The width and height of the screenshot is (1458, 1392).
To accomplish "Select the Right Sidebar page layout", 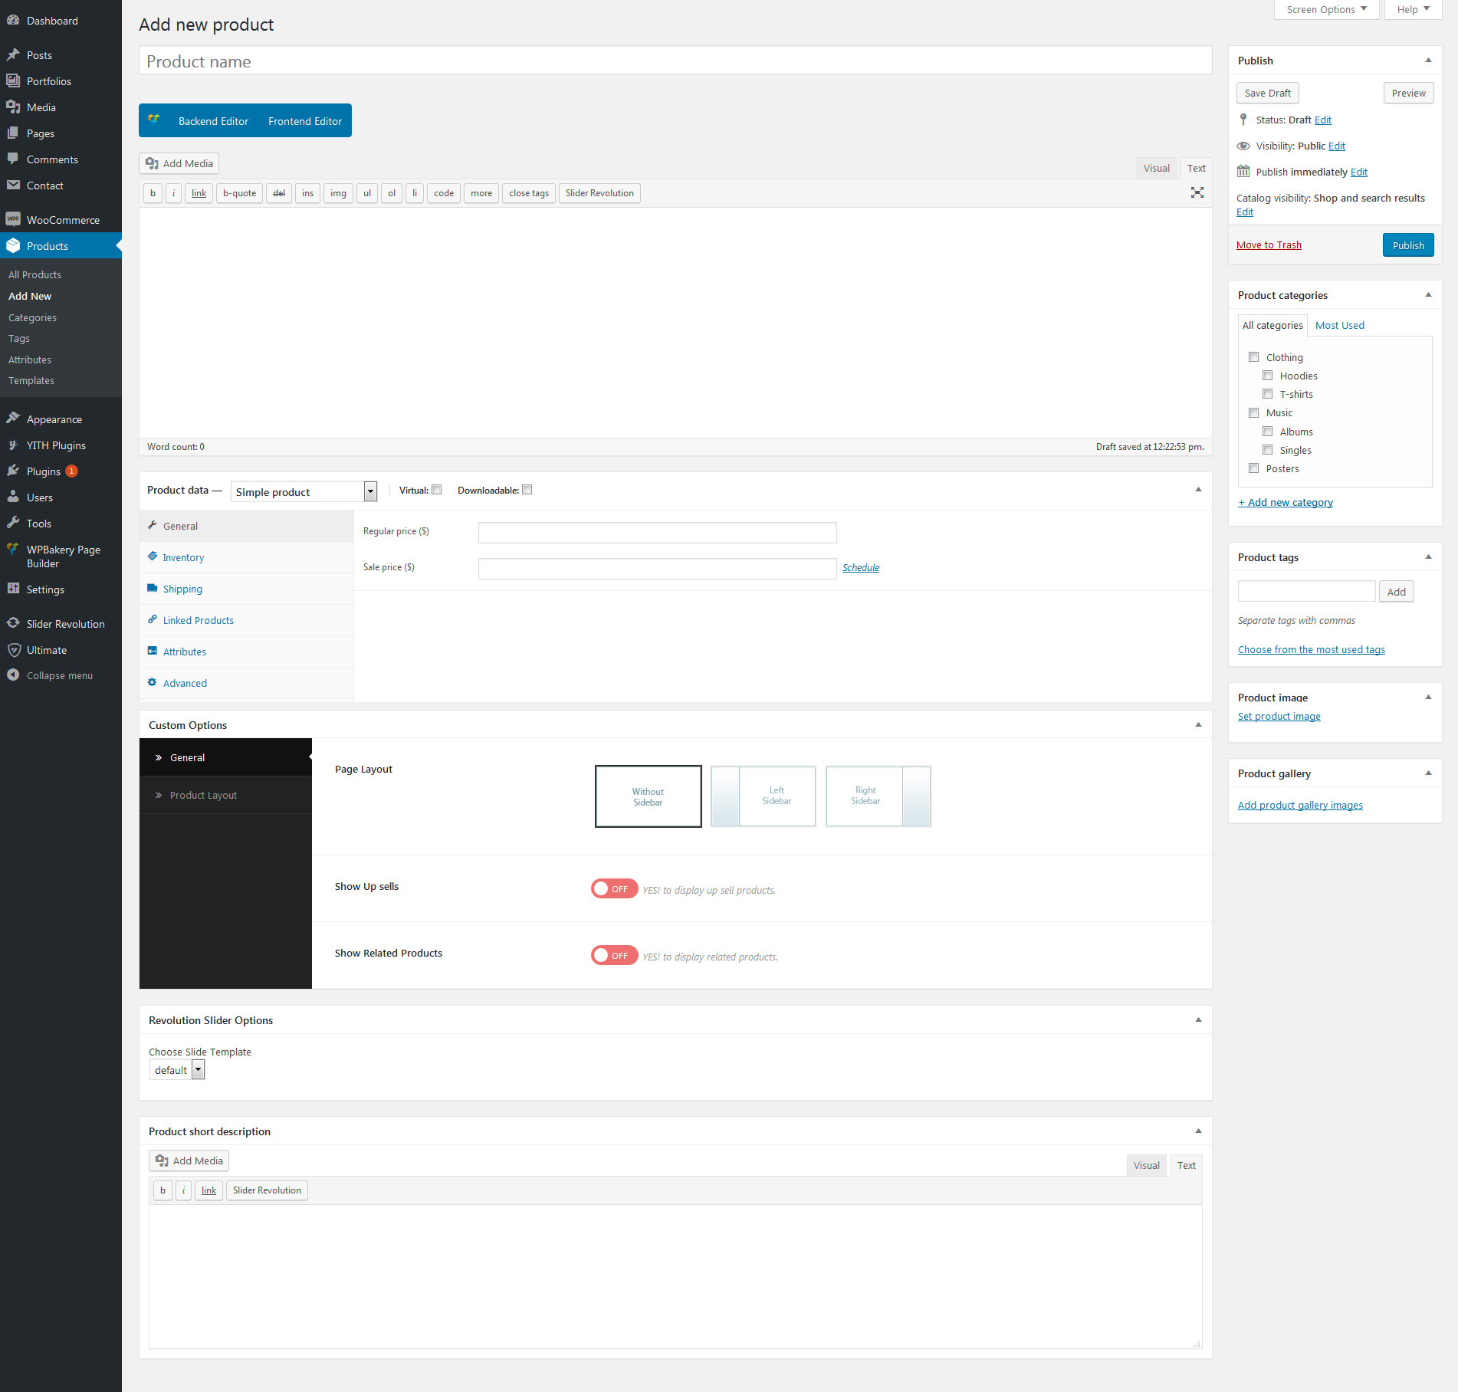I will [x=878, y=796].
